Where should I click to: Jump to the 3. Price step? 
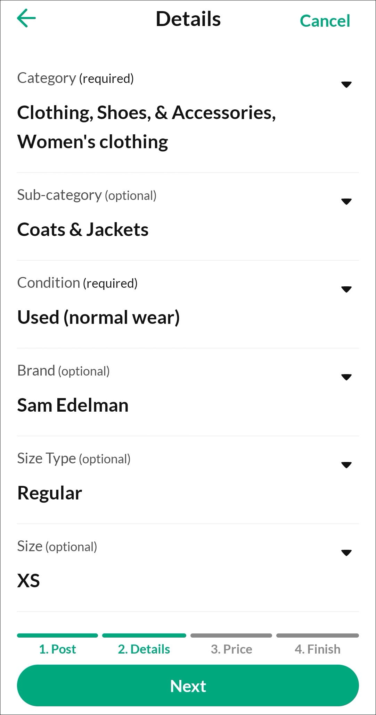(231, 649)
